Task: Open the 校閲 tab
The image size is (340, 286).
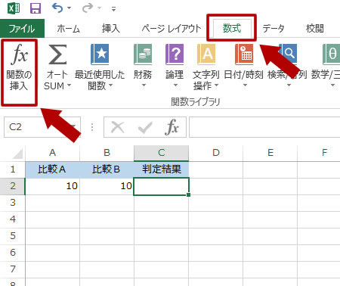Action: pos(314,28)
